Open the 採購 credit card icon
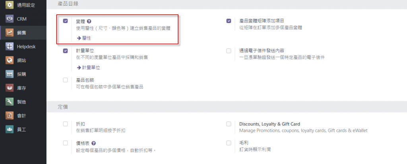This screenshot has height=164, width=407. (x=10, y=74)
